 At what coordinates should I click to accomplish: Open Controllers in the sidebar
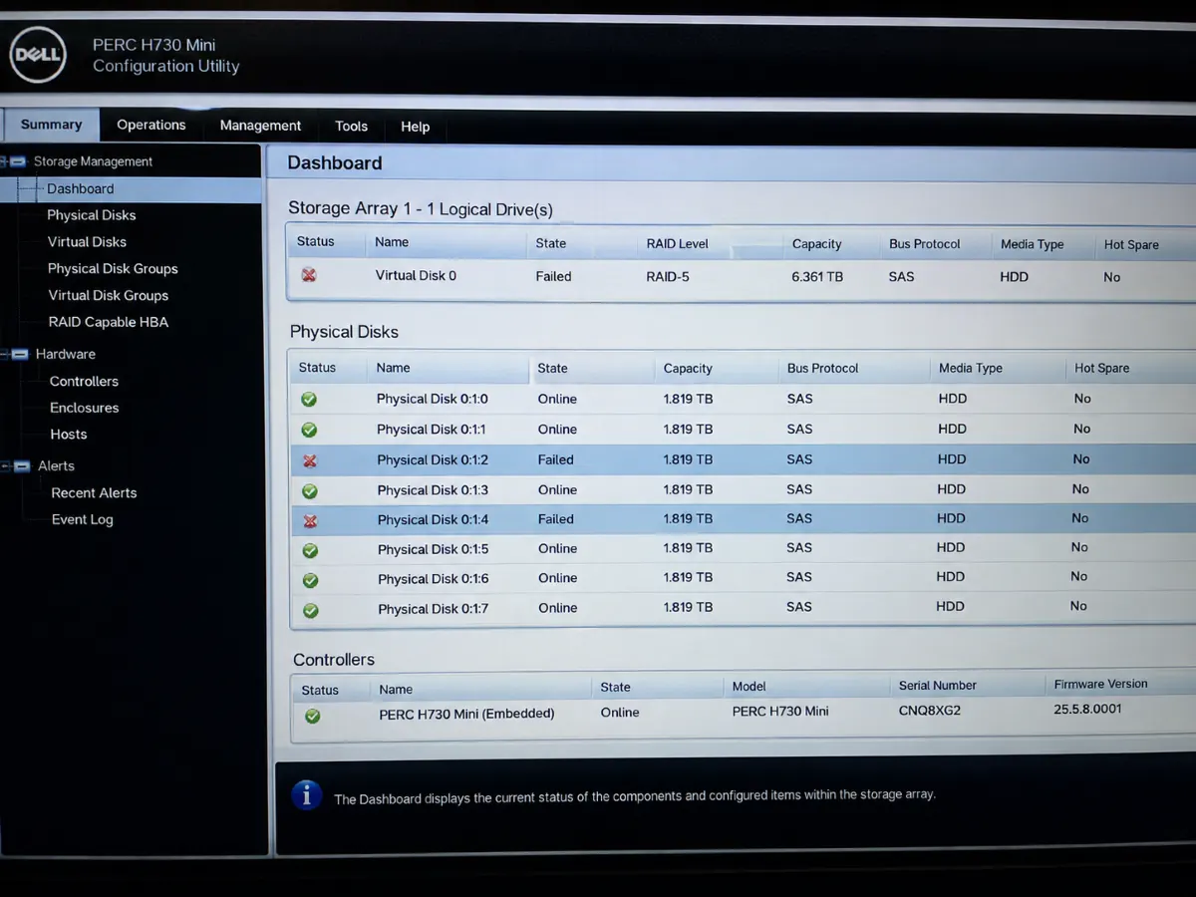84,382
